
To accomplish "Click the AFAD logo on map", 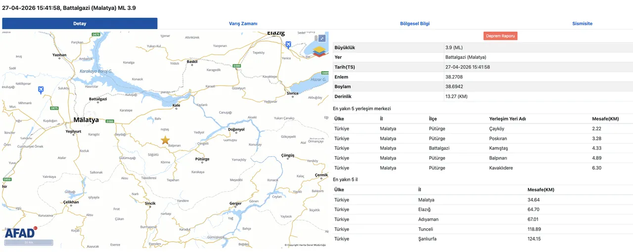I will 20,233.
